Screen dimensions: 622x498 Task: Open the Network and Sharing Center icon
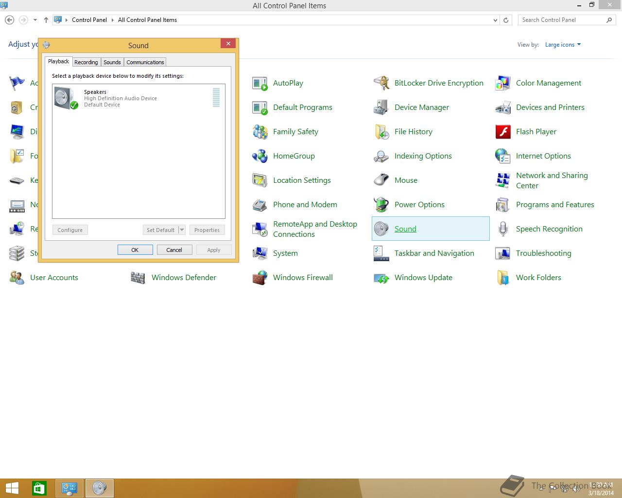point(503,180)
